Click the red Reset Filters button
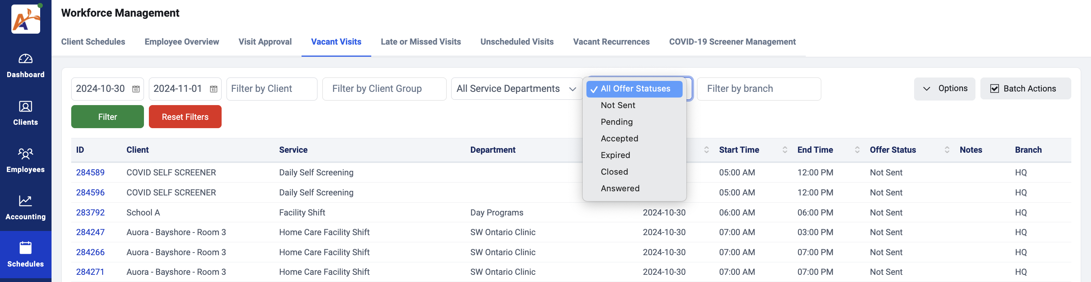The height and width of the screenshot is (282, 1091). 184,117
